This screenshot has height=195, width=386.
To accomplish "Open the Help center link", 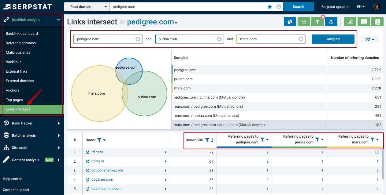I will [x=12, y=179].
